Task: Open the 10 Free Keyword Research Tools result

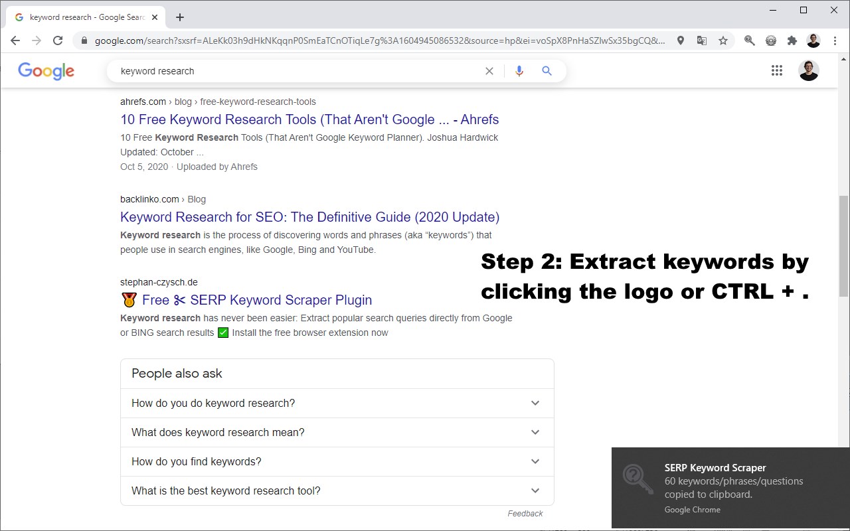Action: point(309,119)
